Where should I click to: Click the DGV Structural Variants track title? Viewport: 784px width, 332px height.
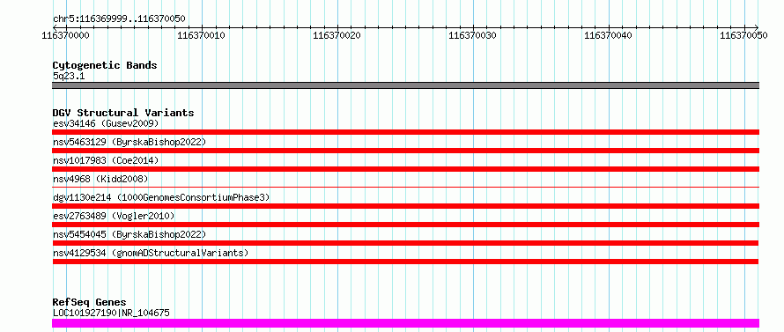[x=123, y=113]
